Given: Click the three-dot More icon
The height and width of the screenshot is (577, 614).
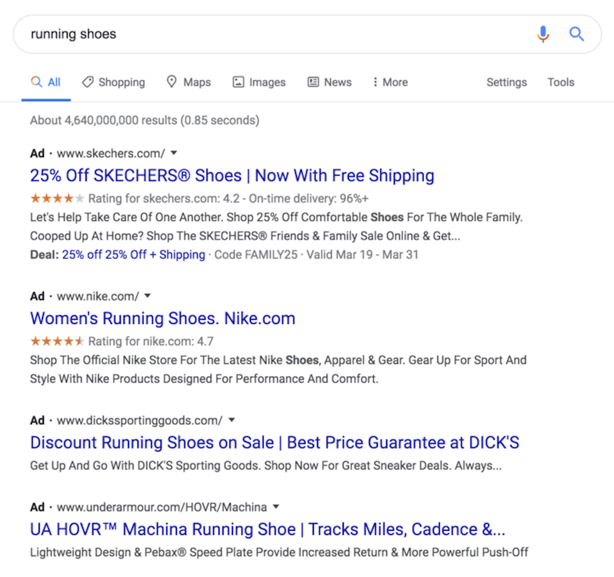Looking at the screenshot, I should pyautogui.click(x=375, y=82).
